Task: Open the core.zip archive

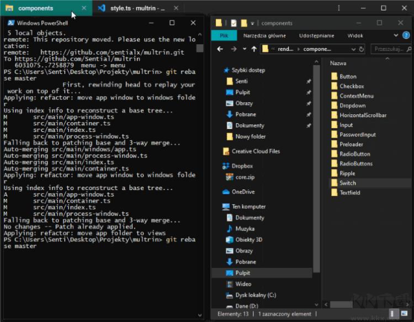Action: 244,177
